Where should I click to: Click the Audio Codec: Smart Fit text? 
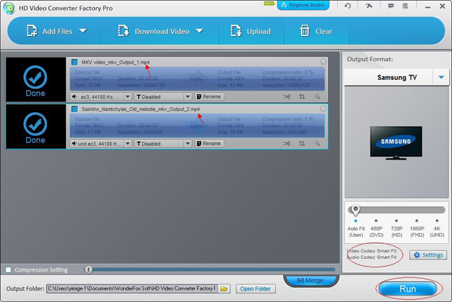point(372,257)
